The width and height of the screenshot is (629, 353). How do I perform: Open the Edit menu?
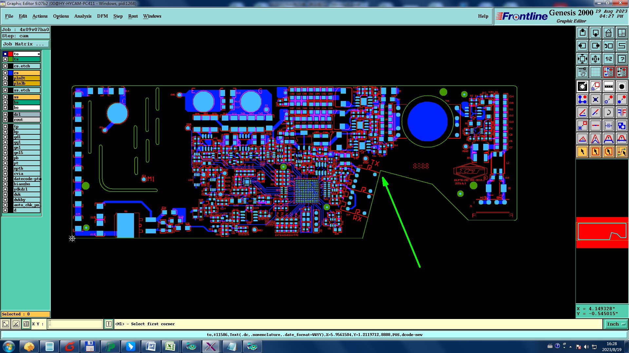pyautogui.click(x=23, y=16)
